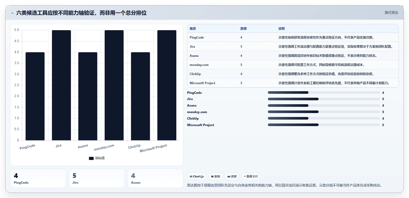
Task: Click the ClickUp bar in chart
Action: point(140,96)
